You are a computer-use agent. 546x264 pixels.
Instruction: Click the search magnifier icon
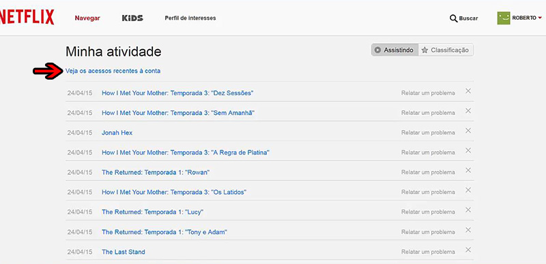[x=453, y=18]
